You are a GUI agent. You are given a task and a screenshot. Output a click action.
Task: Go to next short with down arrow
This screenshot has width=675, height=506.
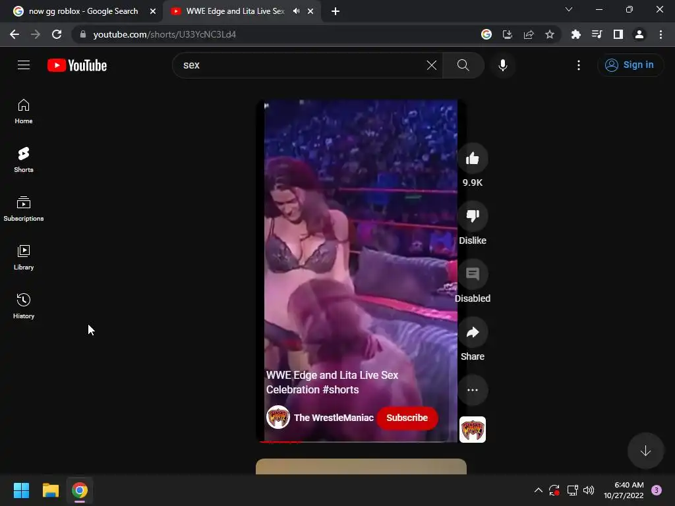tap(645, 451)
